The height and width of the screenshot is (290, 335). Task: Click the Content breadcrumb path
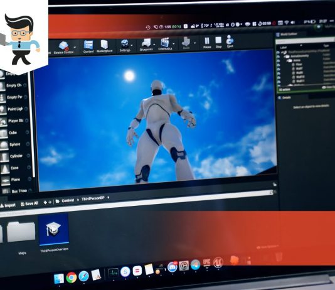click(x=68, y=201)
